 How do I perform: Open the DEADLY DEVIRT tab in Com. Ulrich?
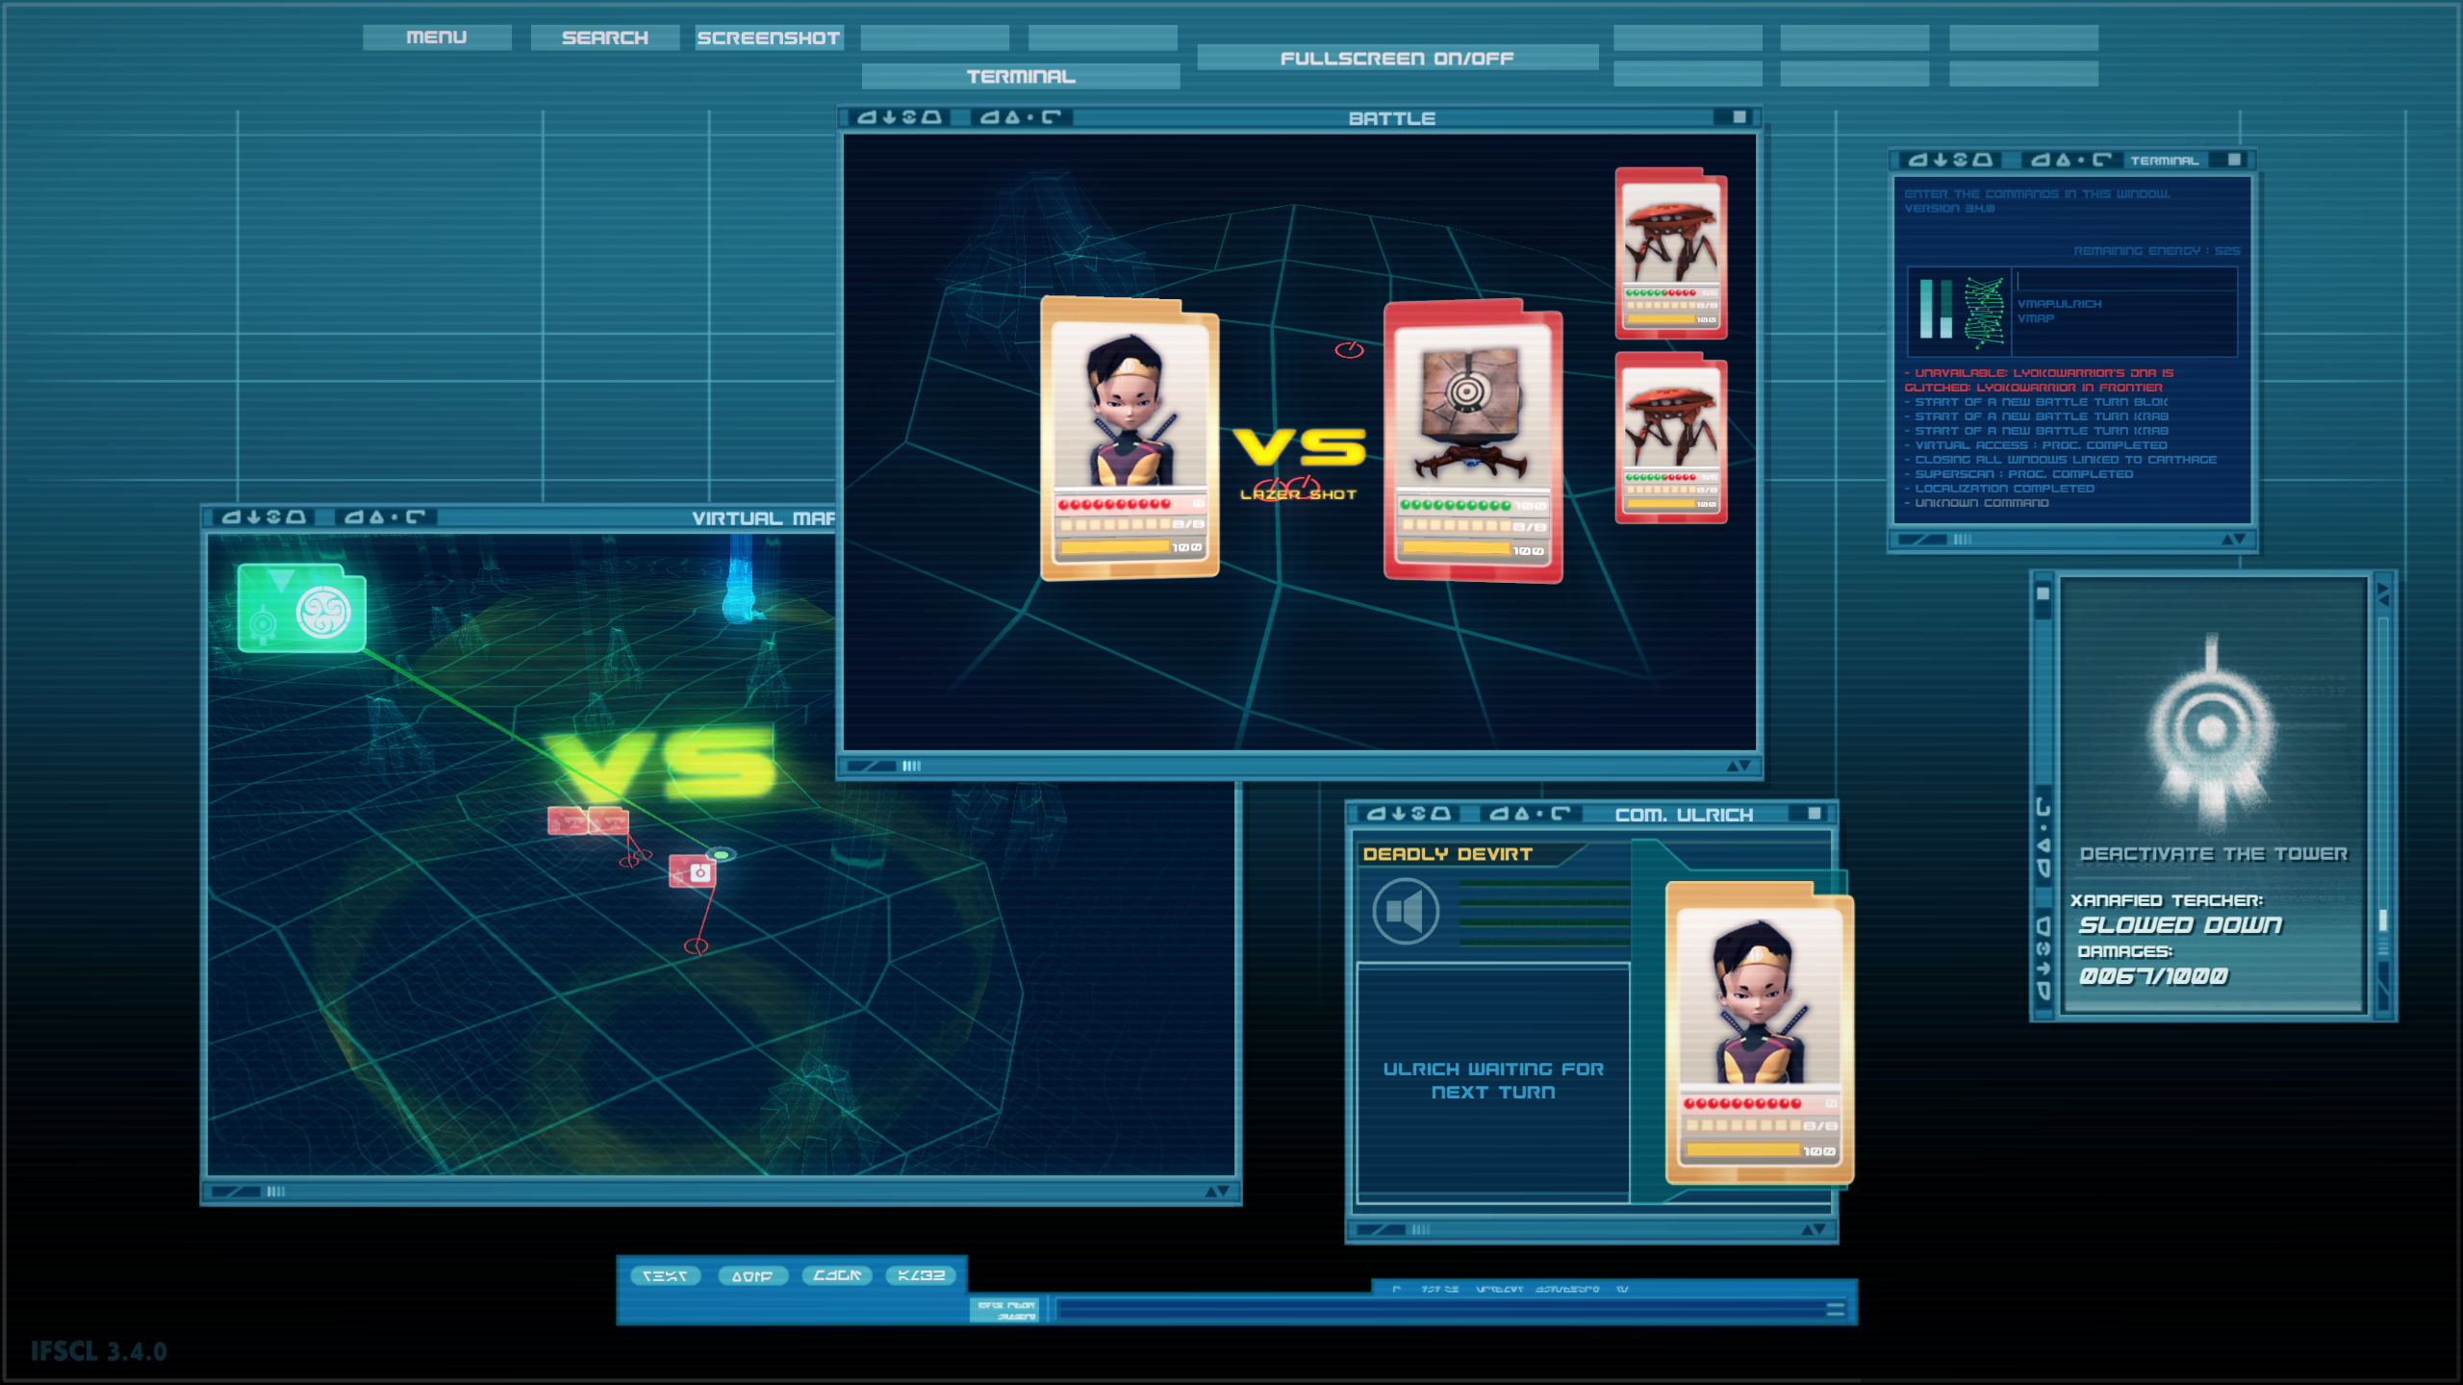click(1447, 854)
